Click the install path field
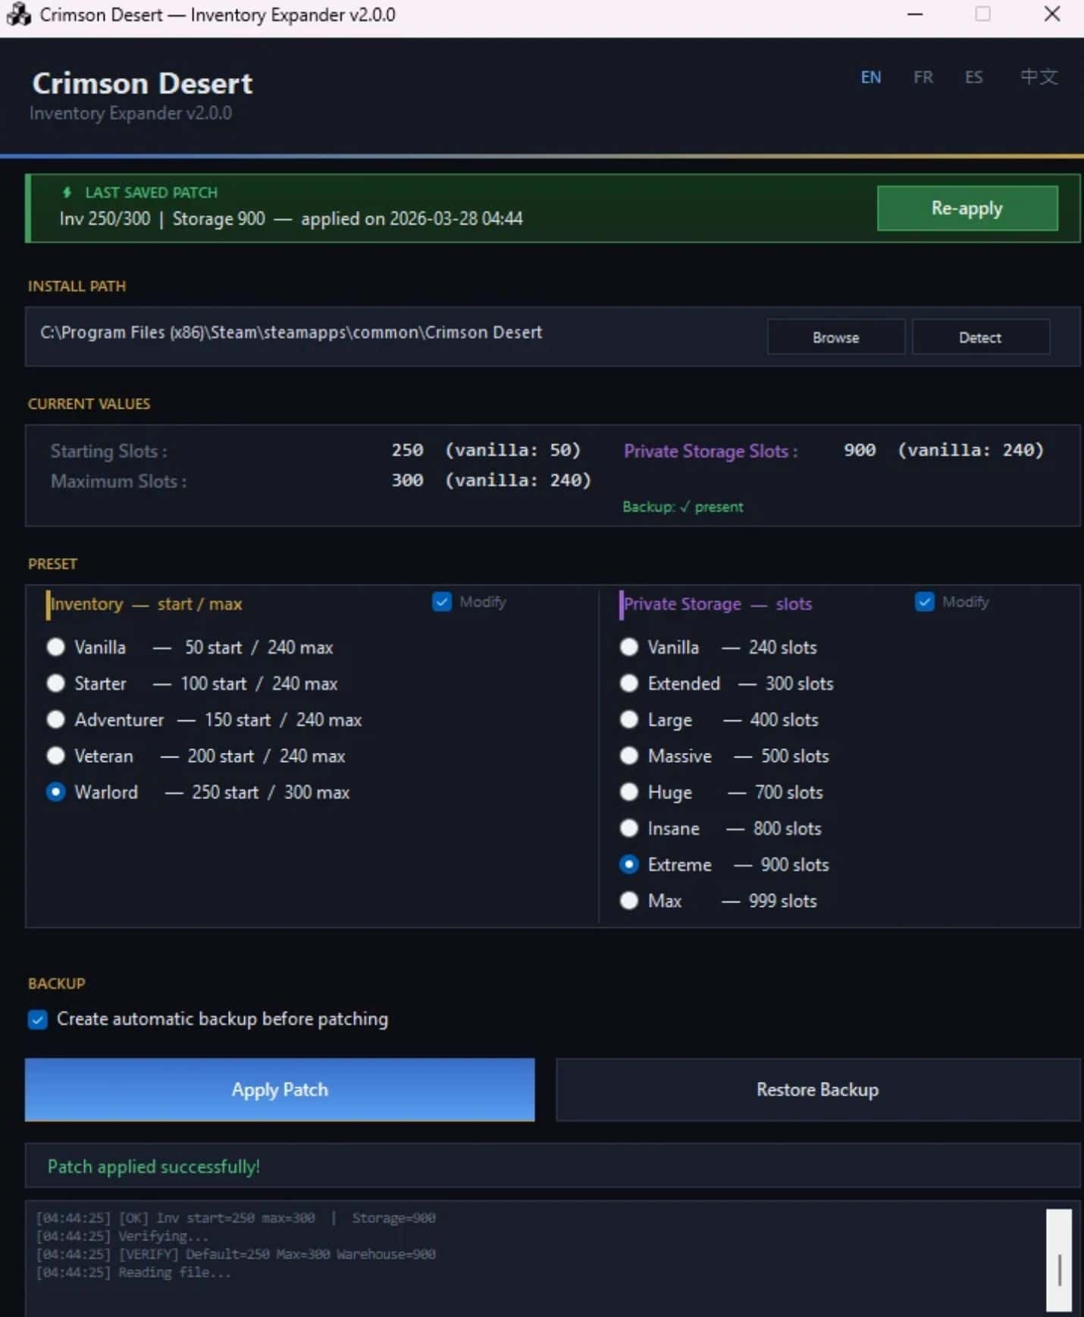This screenshot has height=1317, width=1084. coord(394,334)
